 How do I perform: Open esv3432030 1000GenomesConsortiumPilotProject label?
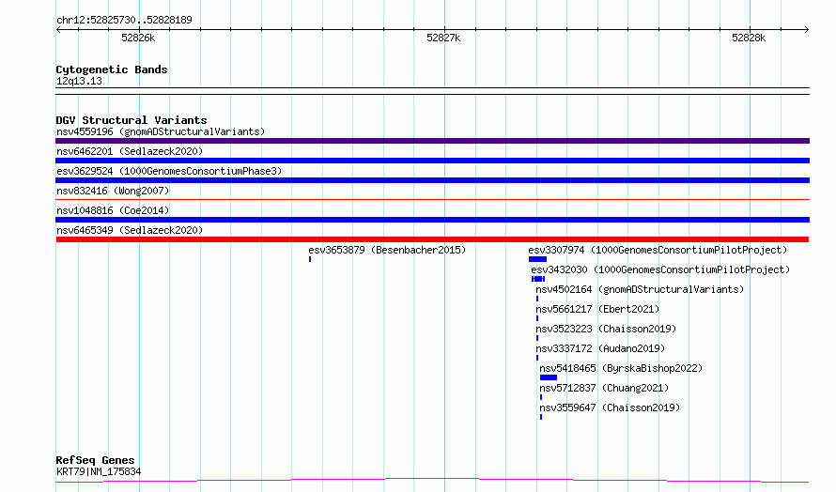coord(660,269)
